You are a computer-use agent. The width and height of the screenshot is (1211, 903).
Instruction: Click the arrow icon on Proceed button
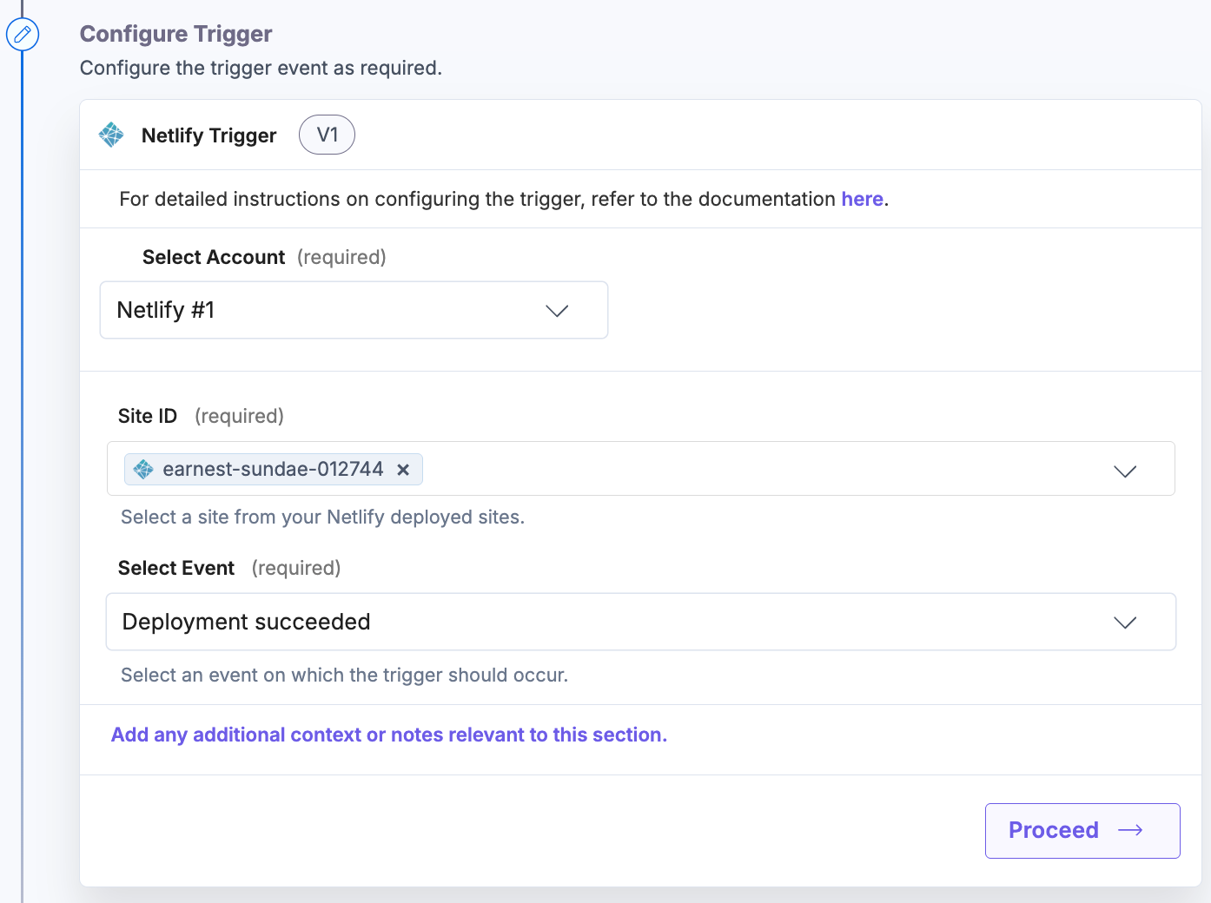[1130, 831]
